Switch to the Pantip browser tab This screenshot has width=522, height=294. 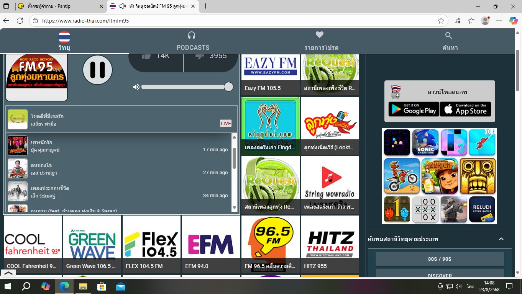(x=60, y=6)
